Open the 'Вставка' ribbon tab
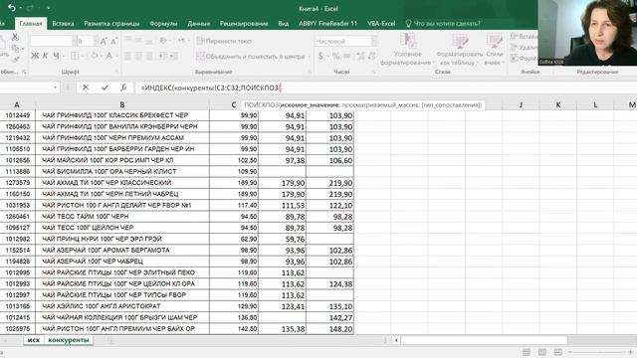Screen dimensions: 637x358 coord(63,24)
